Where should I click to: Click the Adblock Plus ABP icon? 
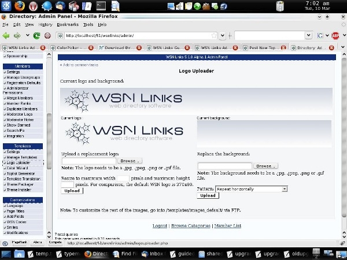[x=335, y=36]
